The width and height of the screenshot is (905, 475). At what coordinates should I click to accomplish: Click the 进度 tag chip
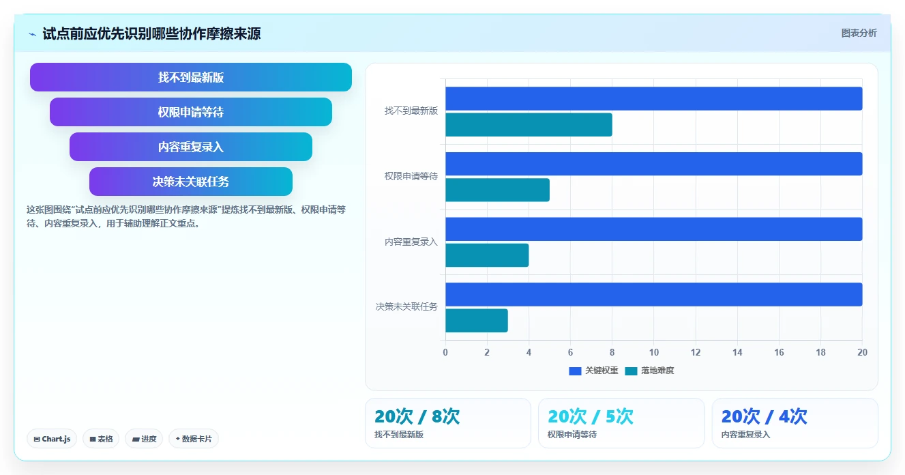coord(144,439)
